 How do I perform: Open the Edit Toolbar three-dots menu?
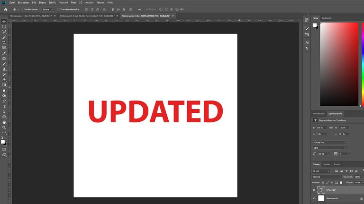pyautogui.click(x=4, y=133)
